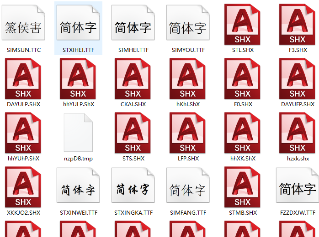Click the hzxk.shx file icon

[297, 133]
